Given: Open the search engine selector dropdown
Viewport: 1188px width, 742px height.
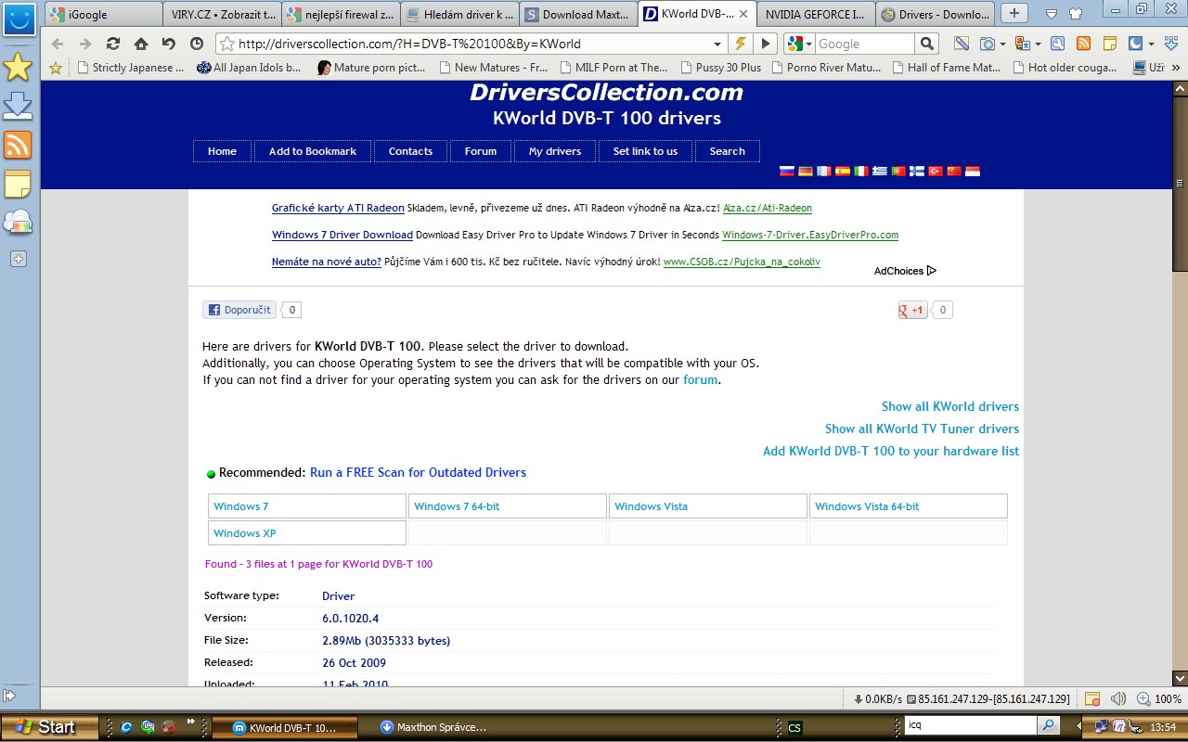Looking at the screenshot, I should click(808, 44).
